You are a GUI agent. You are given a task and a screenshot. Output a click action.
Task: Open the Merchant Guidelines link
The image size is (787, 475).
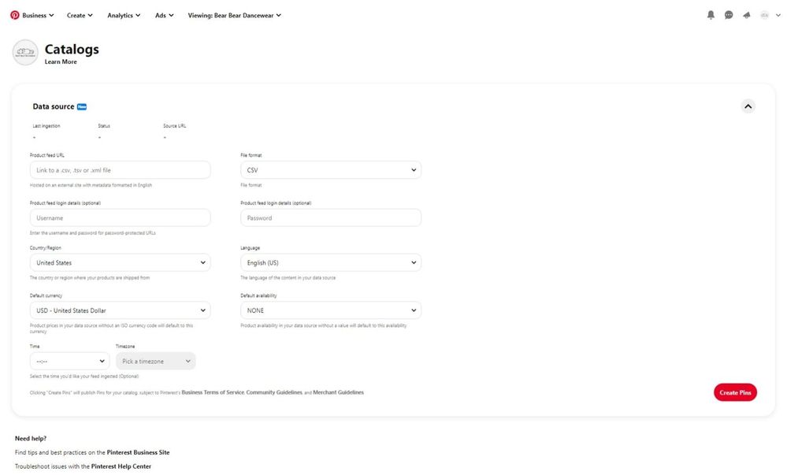tap(338, 392)
